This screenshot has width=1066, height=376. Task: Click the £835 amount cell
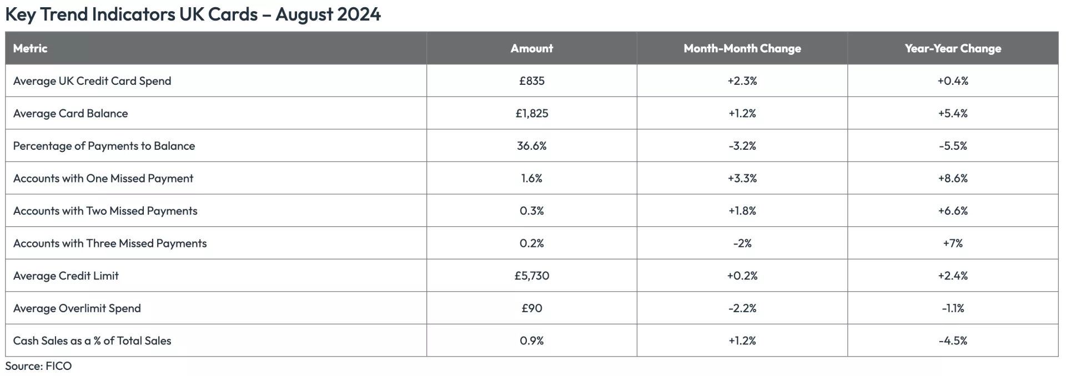(x=531, y=81)
